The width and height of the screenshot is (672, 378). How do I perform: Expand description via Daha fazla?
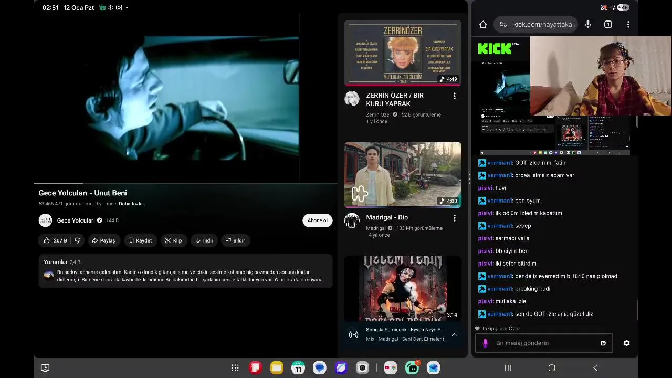point(132,204)
